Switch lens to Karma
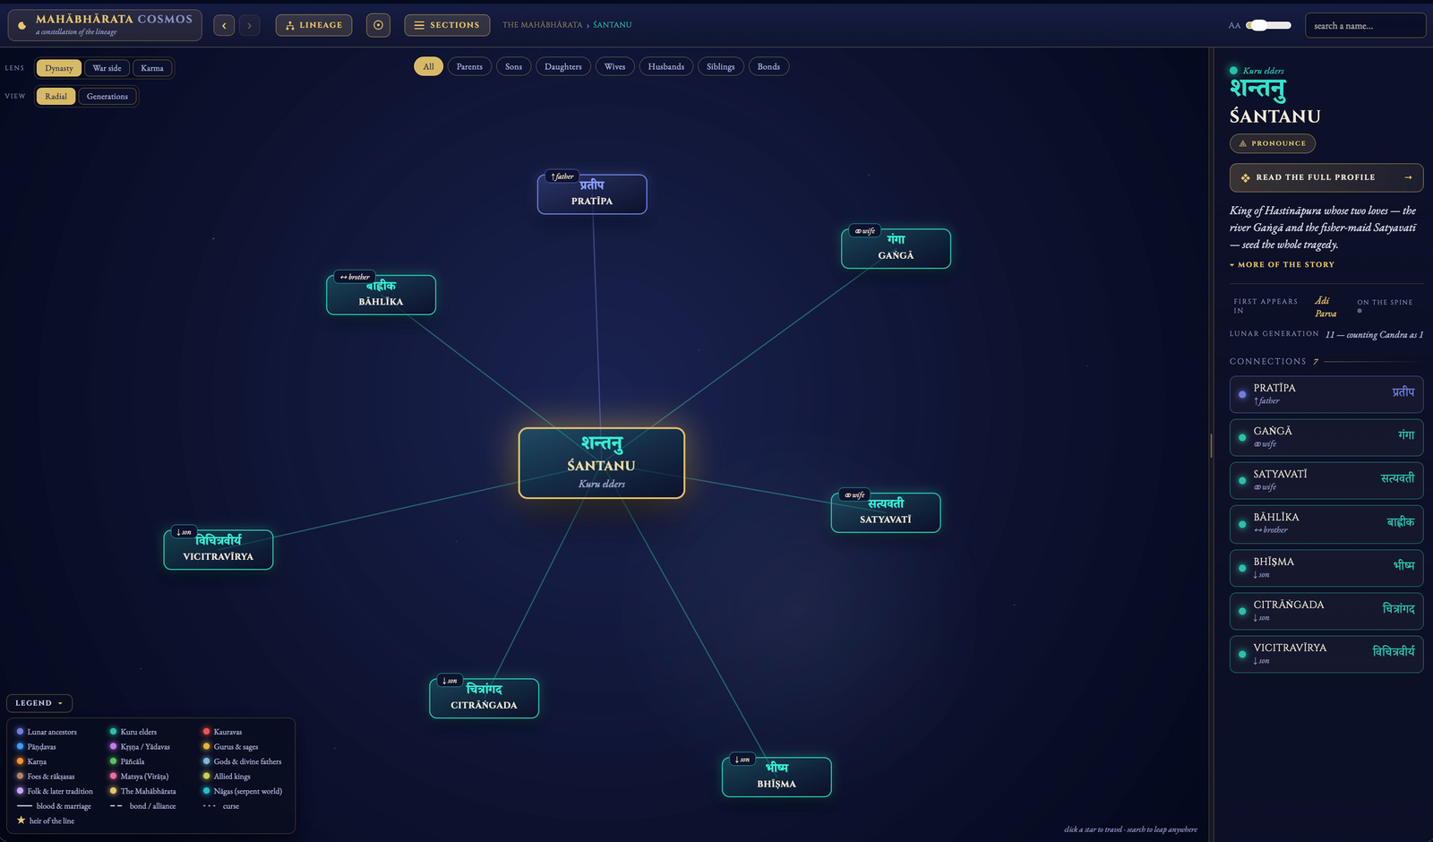 (152, 68)
